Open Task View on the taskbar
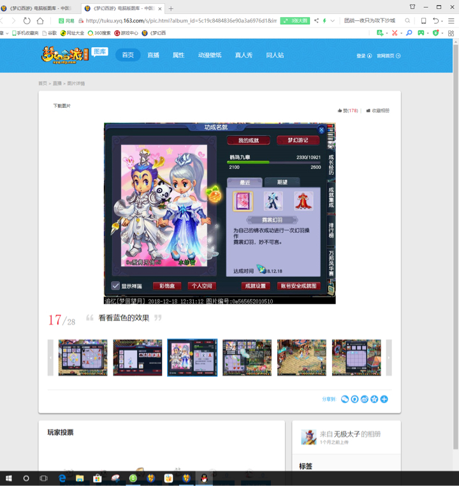The width and height of the screenshot is (459, 486). [44, 478]
